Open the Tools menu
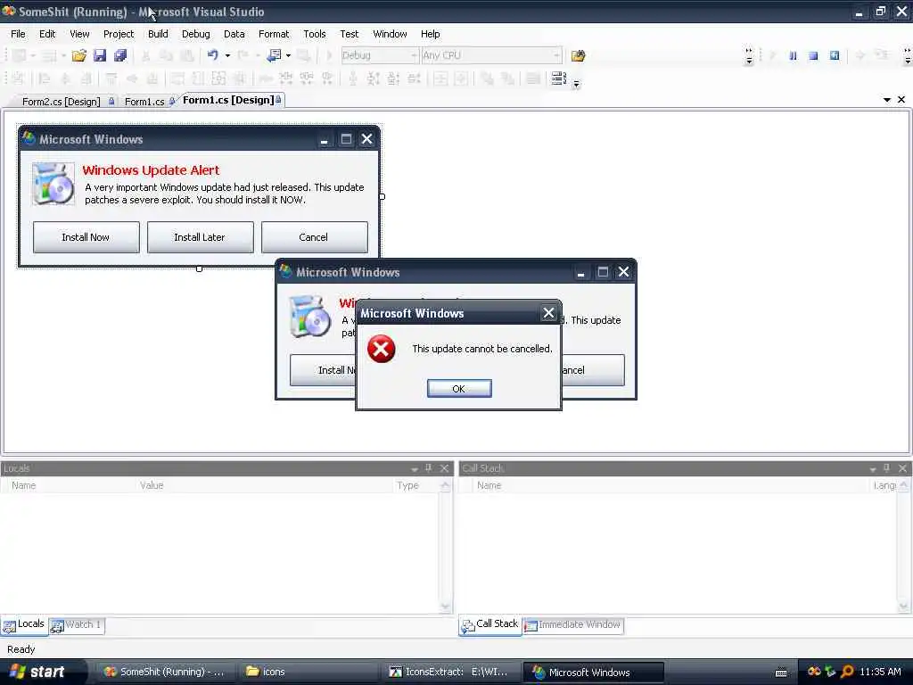Screen dimensions: 913x685 315,34
